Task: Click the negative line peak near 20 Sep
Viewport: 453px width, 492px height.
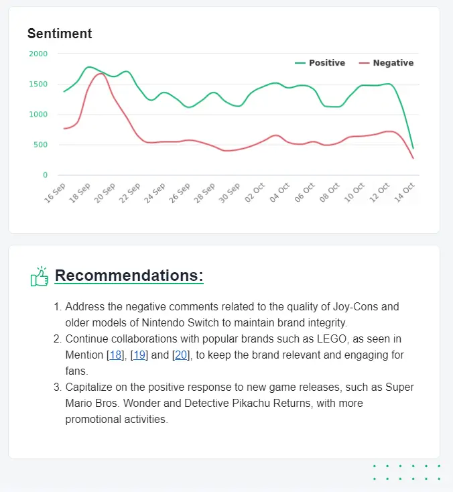Action: pos(101,74)
